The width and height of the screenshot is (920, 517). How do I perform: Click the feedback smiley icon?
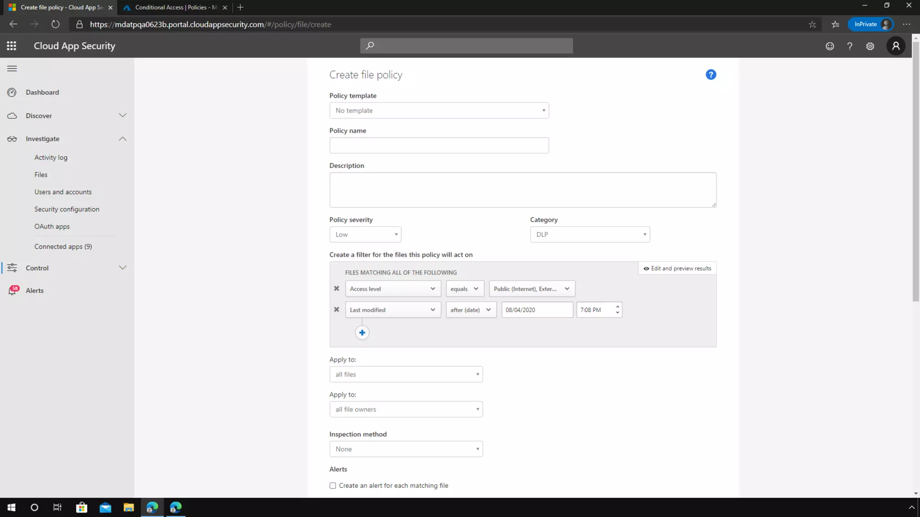tap(830, 46)
